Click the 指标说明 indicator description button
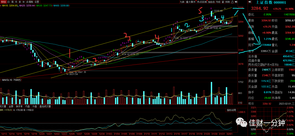The height and width of the screenshot is (136, 295). click(x=231, y=110)
